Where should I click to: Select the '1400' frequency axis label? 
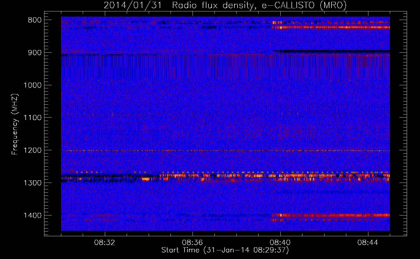pyautogui.click(x=32, y=216)
